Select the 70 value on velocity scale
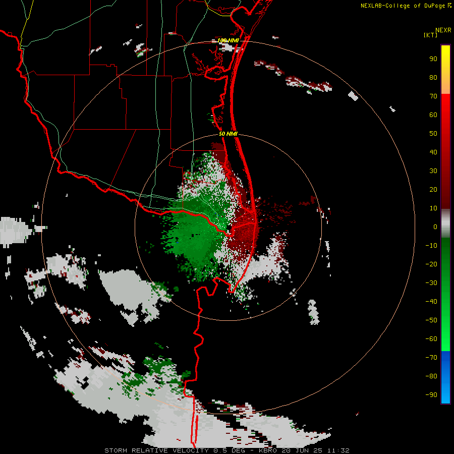Image resolution: width=454 pixels, height=454 pixels. point(433,96)
